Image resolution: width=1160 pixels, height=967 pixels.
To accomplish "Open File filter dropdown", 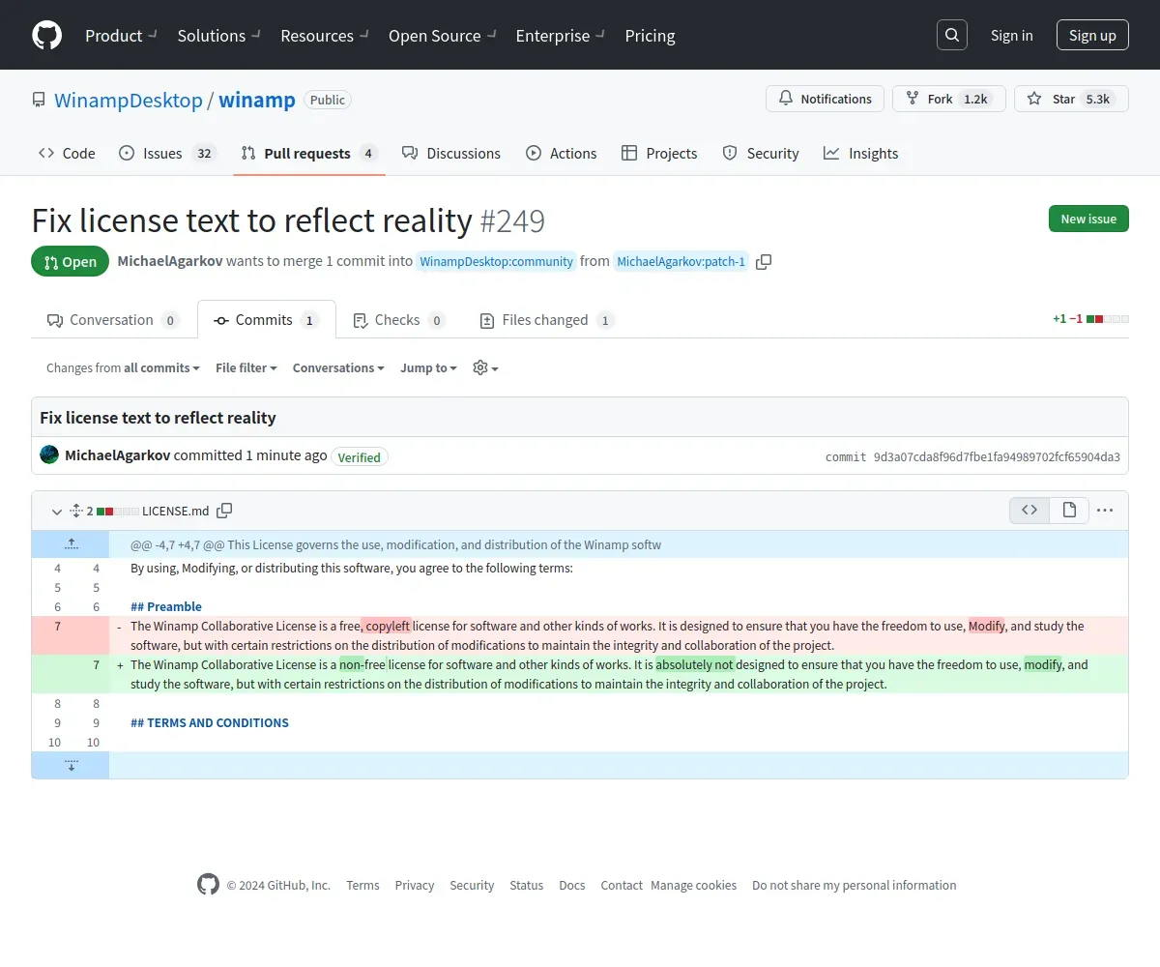I will (246, 367).
